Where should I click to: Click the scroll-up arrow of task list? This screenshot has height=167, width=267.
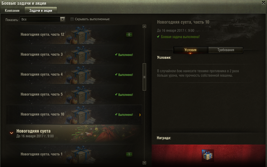tap(145, 26)
